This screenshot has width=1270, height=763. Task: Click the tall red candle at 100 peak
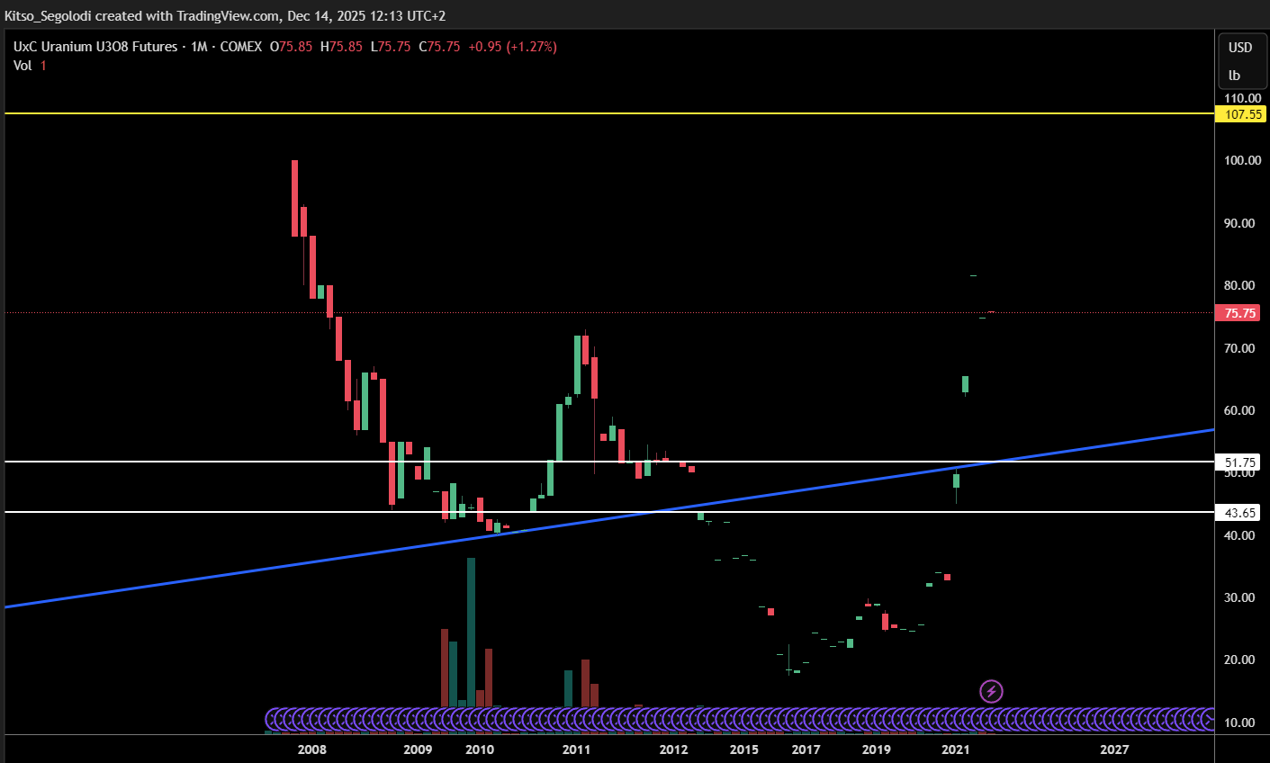click(x=294, y=198)
